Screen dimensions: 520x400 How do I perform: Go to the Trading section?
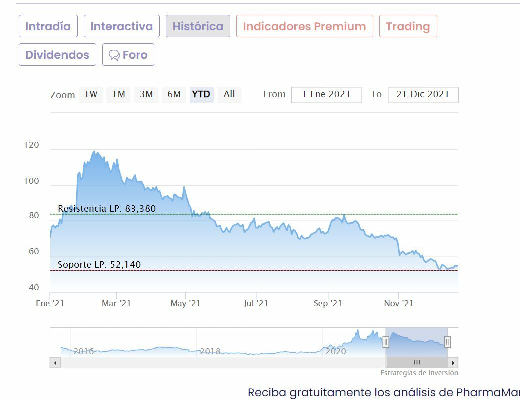point(408,26)
